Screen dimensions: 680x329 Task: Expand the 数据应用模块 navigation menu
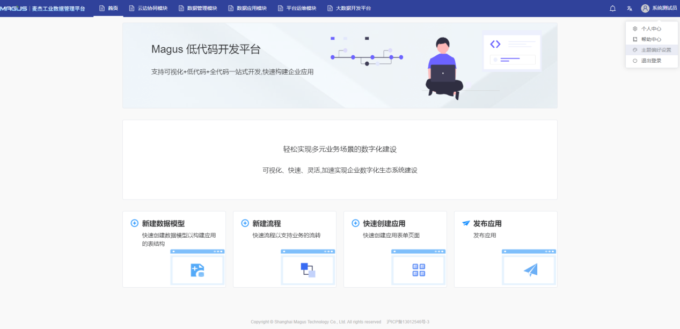247,9
